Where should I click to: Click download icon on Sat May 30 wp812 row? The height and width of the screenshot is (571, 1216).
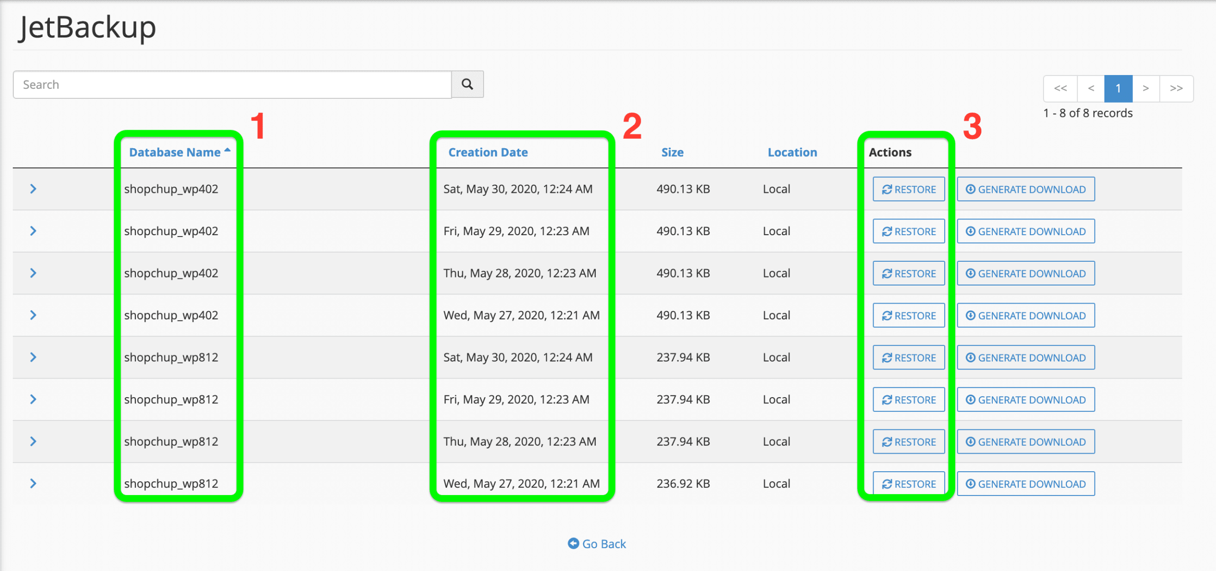pyautogui.click(x=970, y=357)
